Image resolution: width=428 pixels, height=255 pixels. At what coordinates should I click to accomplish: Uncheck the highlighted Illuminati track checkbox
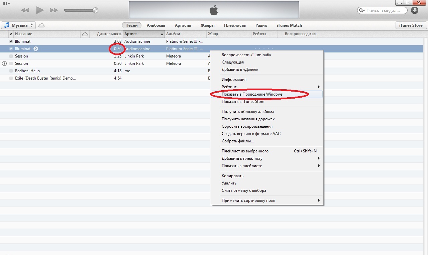pos(11,49)
